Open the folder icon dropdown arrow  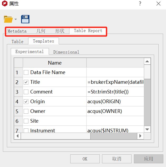[x=16, y=19]
